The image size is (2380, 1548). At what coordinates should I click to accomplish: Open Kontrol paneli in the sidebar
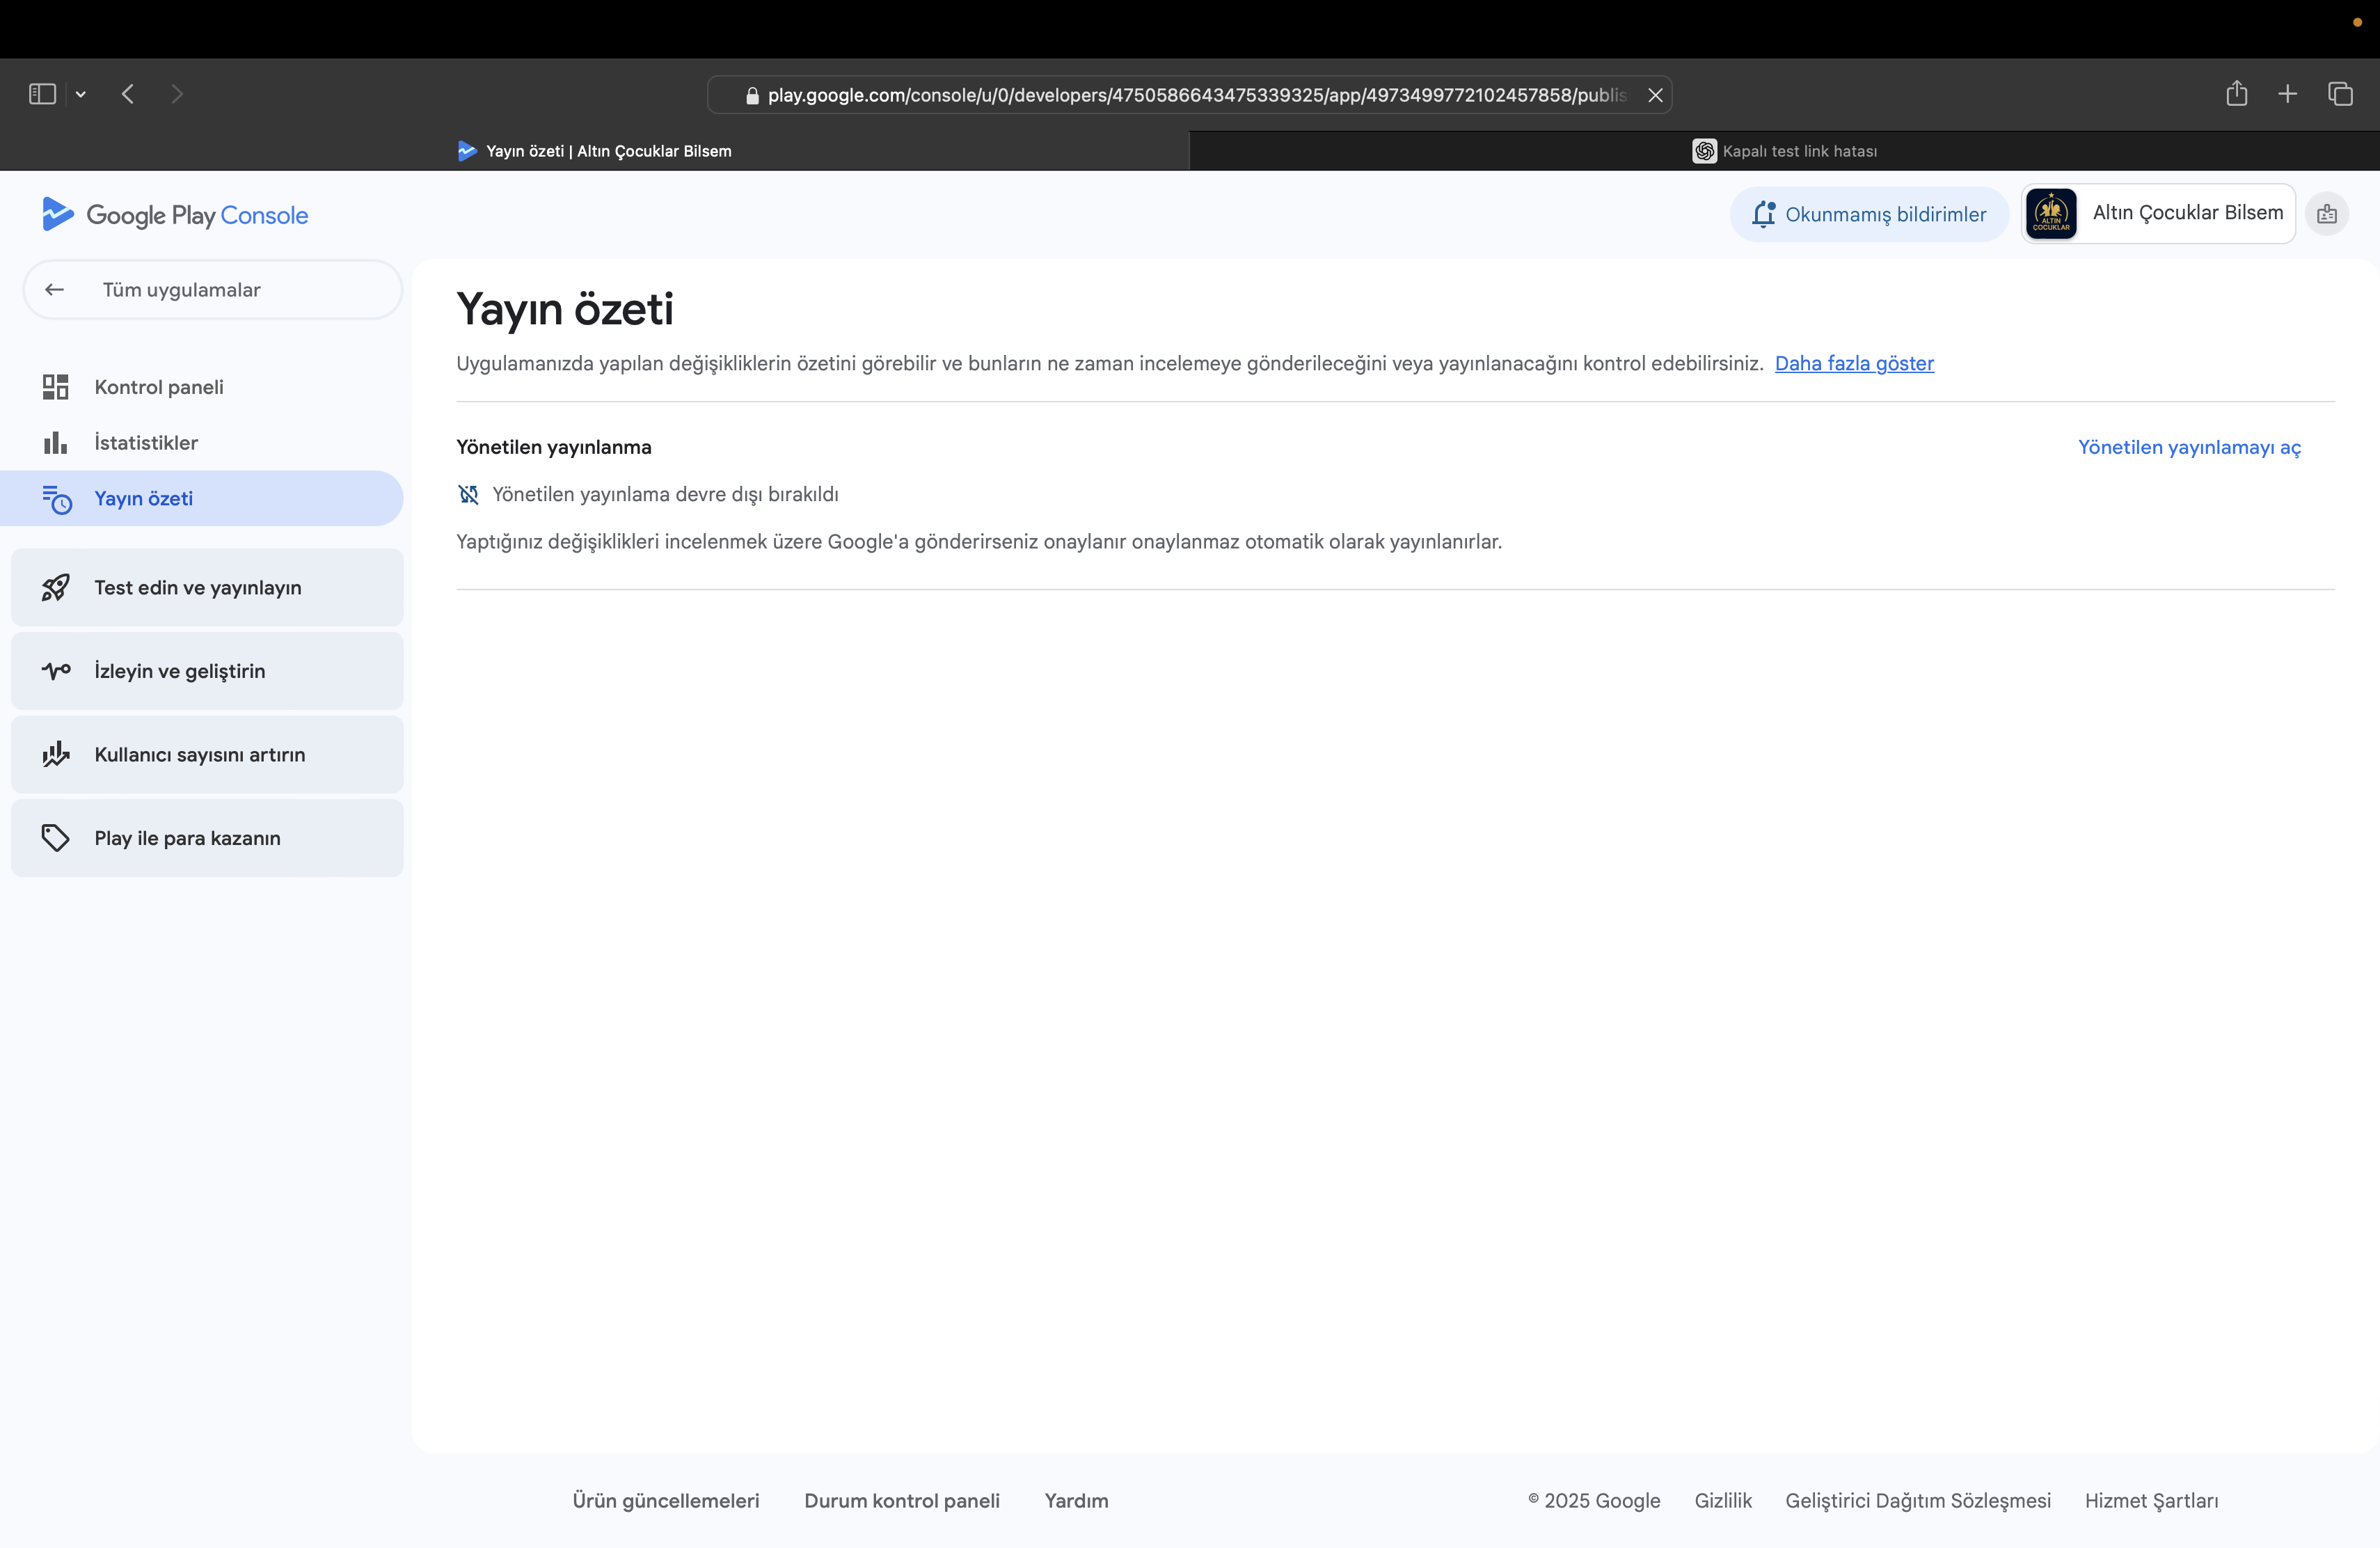tap(158, 387)
